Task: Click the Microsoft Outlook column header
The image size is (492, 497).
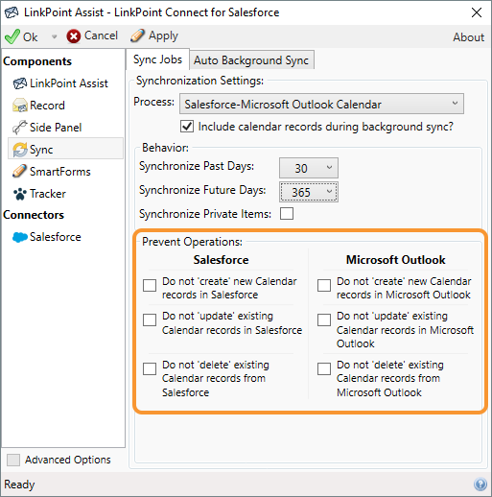Action: point(396,260)
